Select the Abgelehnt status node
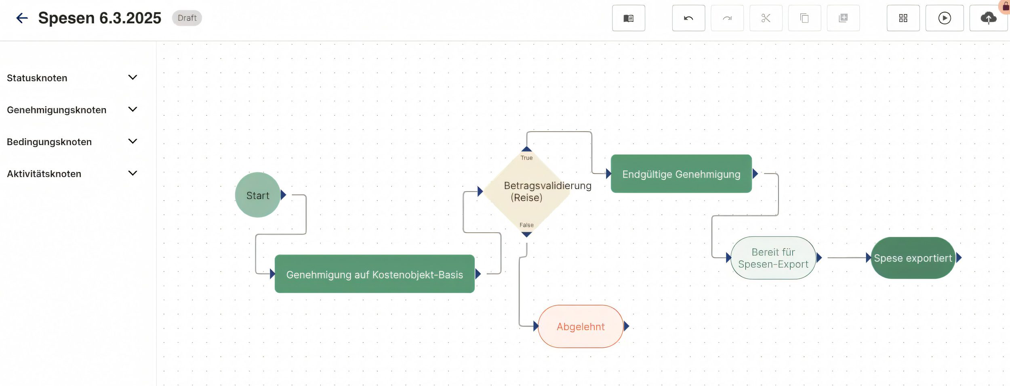The image size is (1010, 386). (x=580, y=326)
